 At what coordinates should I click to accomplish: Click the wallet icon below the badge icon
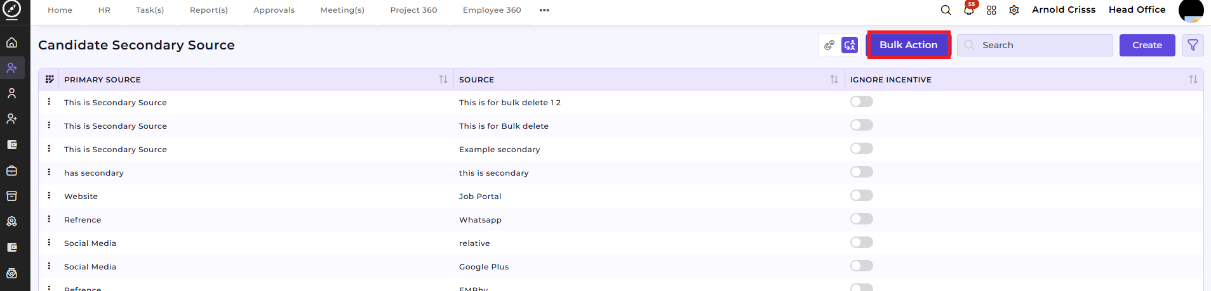(11, 247)
